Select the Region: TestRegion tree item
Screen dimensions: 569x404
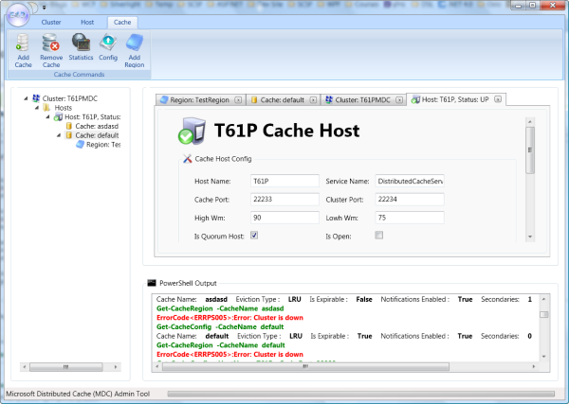point(103,145)
